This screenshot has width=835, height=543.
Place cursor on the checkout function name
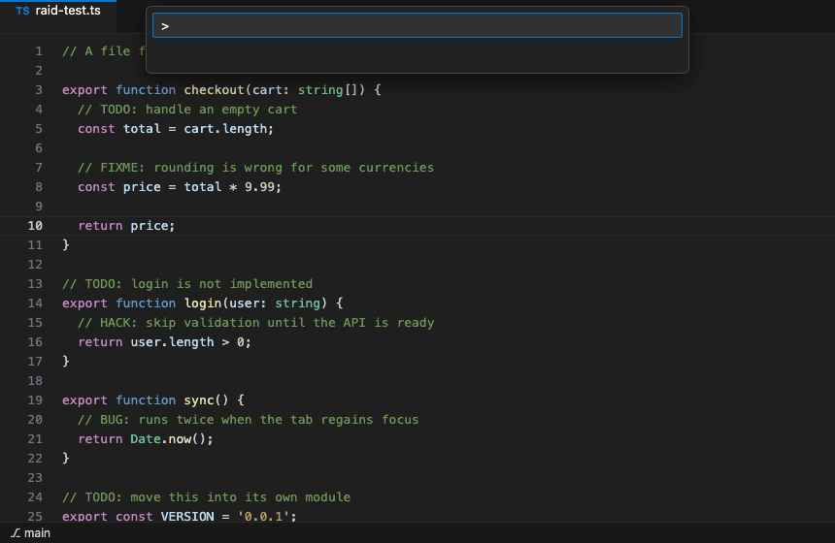(214, 90)
